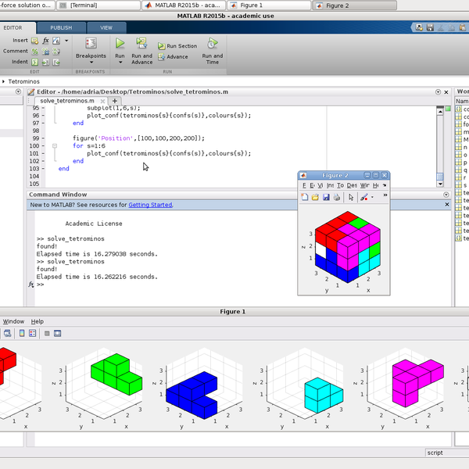
Task: Switch to the VIEW ribbon tab
Action: (106, 27)
